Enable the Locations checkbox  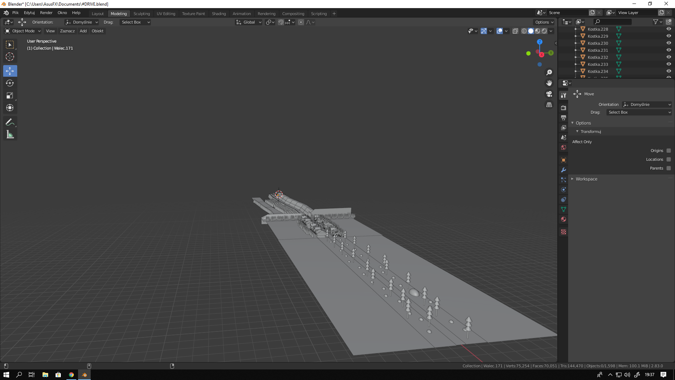point(669,159)
